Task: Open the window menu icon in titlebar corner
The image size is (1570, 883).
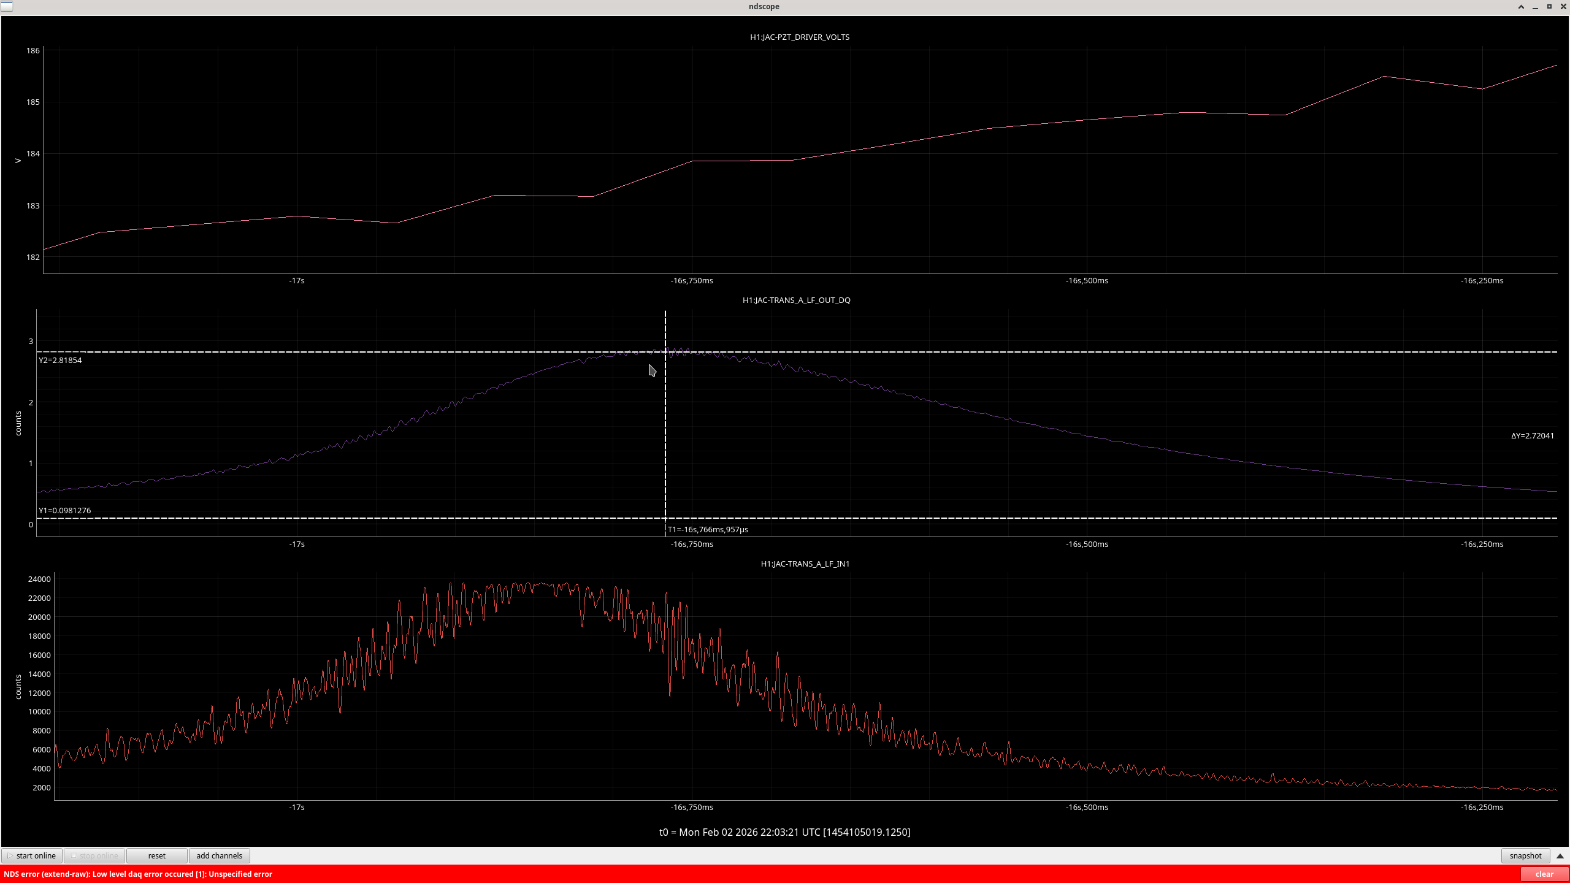Action: click(x=7, y=6)
